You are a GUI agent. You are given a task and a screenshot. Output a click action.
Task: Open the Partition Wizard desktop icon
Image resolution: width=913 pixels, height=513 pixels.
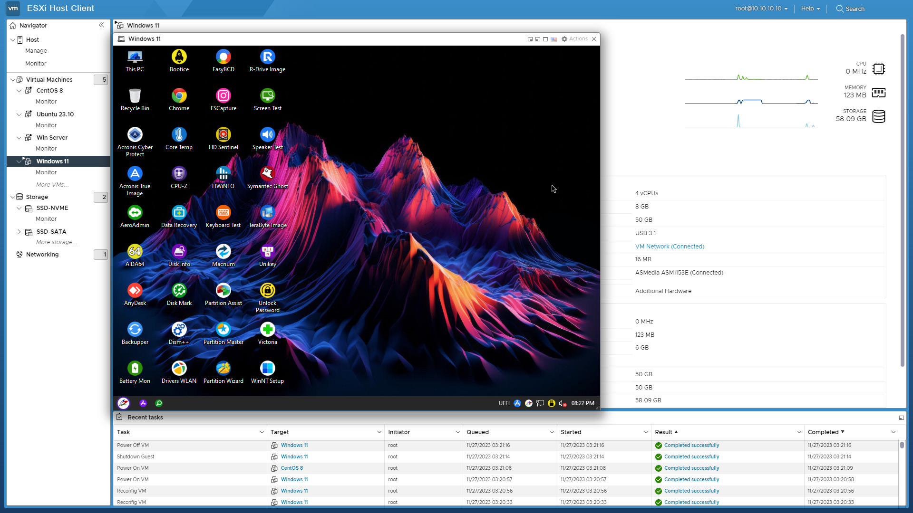pos(223,369)
